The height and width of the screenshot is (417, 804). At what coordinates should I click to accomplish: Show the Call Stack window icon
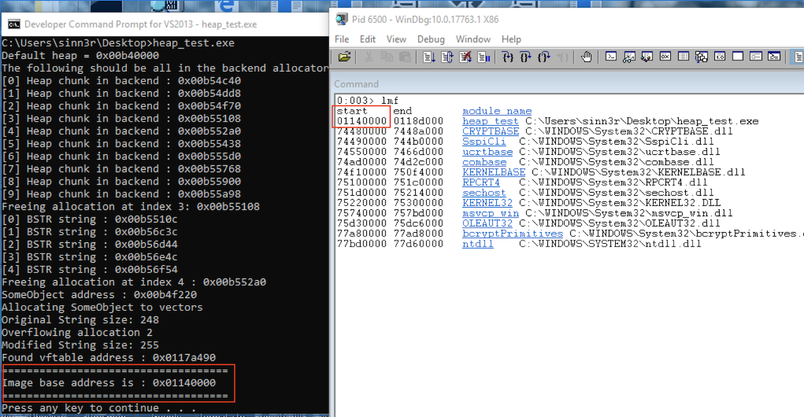pos(701,57)
